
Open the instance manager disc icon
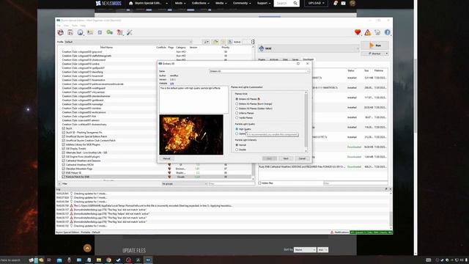60,32
